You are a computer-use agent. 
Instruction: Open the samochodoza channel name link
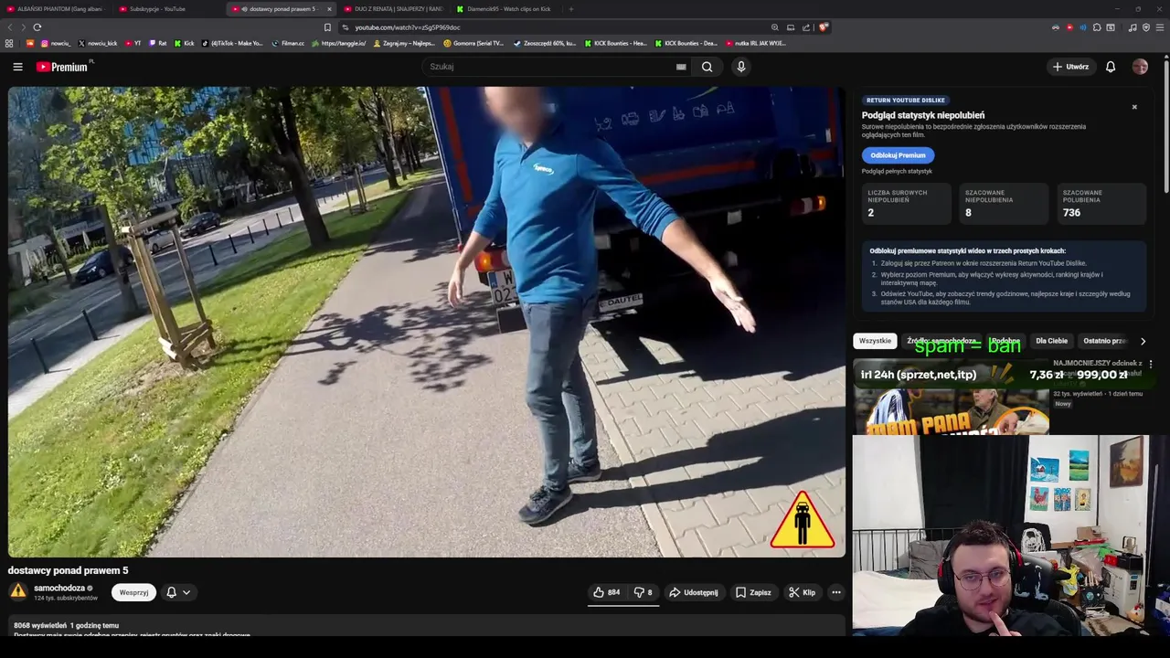point(59,588)
